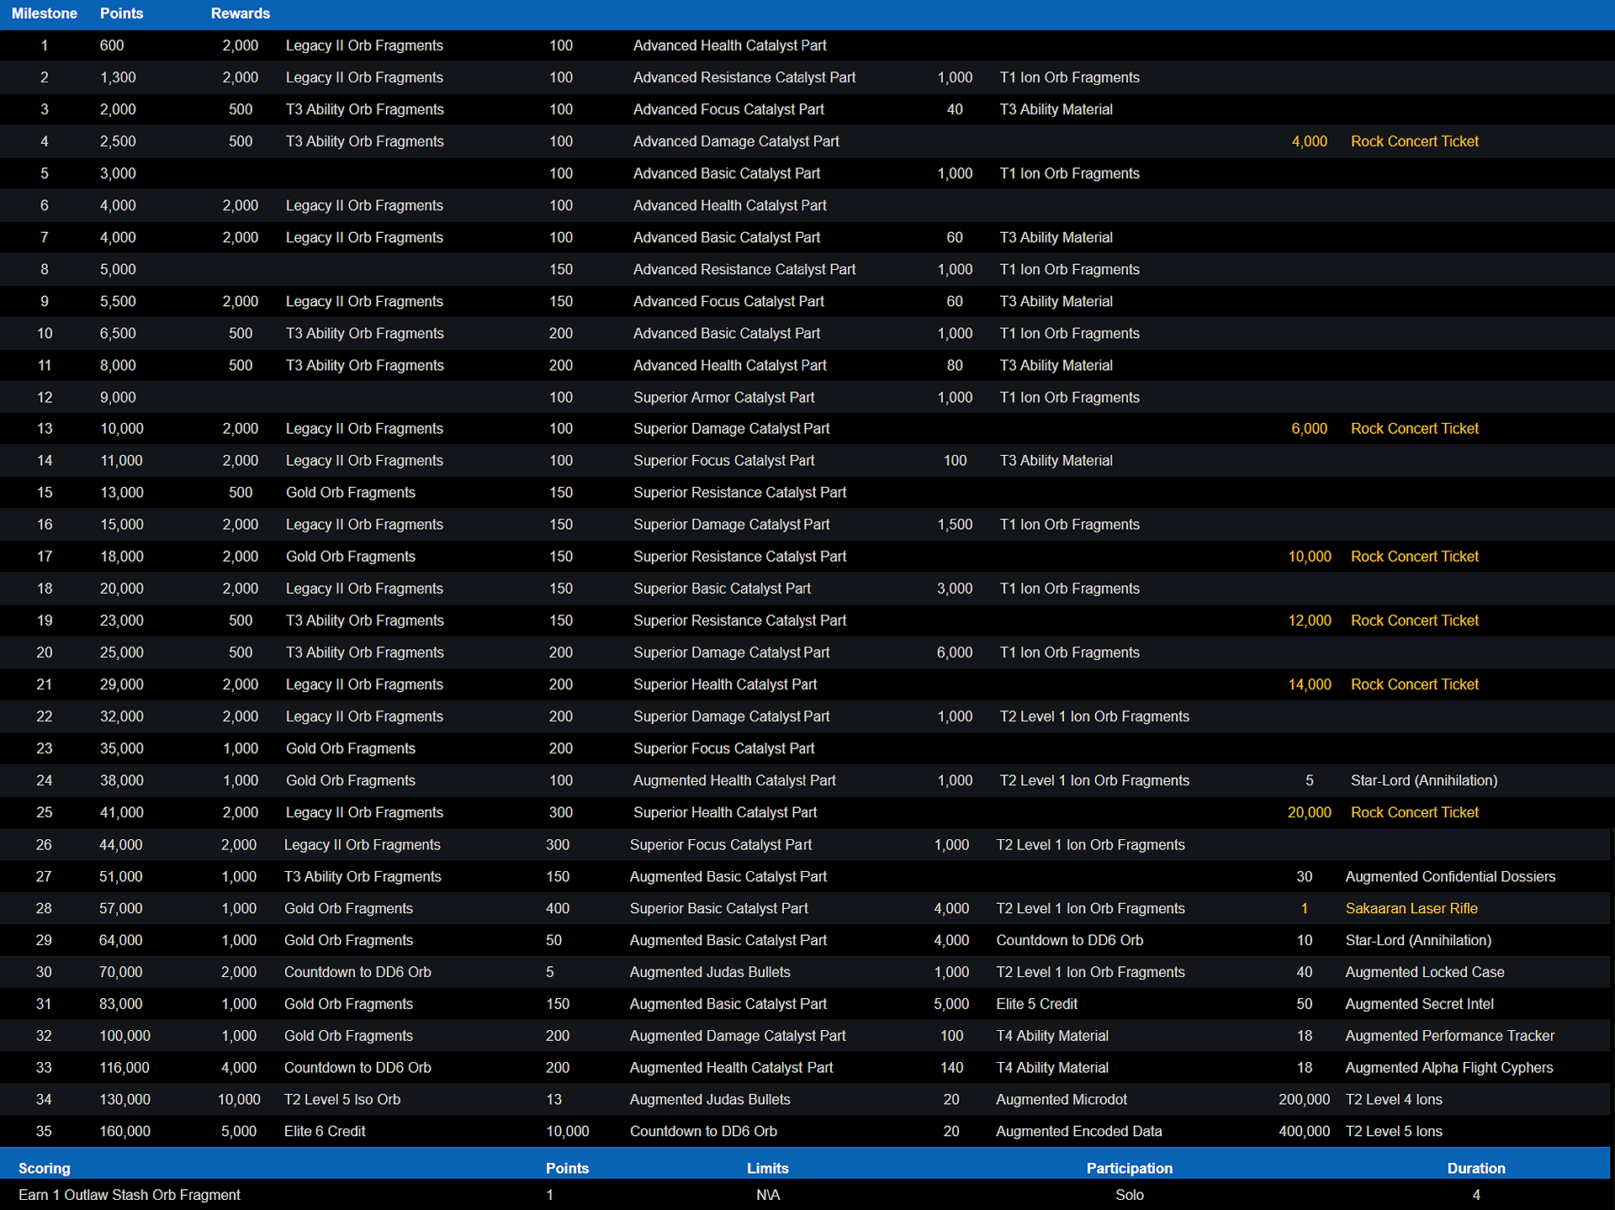The width and height of the screenshot is (1615, 1210).
Task: Click the Points column header
Action: (x=121, y=13)
